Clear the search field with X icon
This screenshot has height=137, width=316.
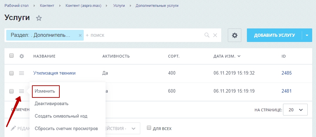(x=215, y=35)
